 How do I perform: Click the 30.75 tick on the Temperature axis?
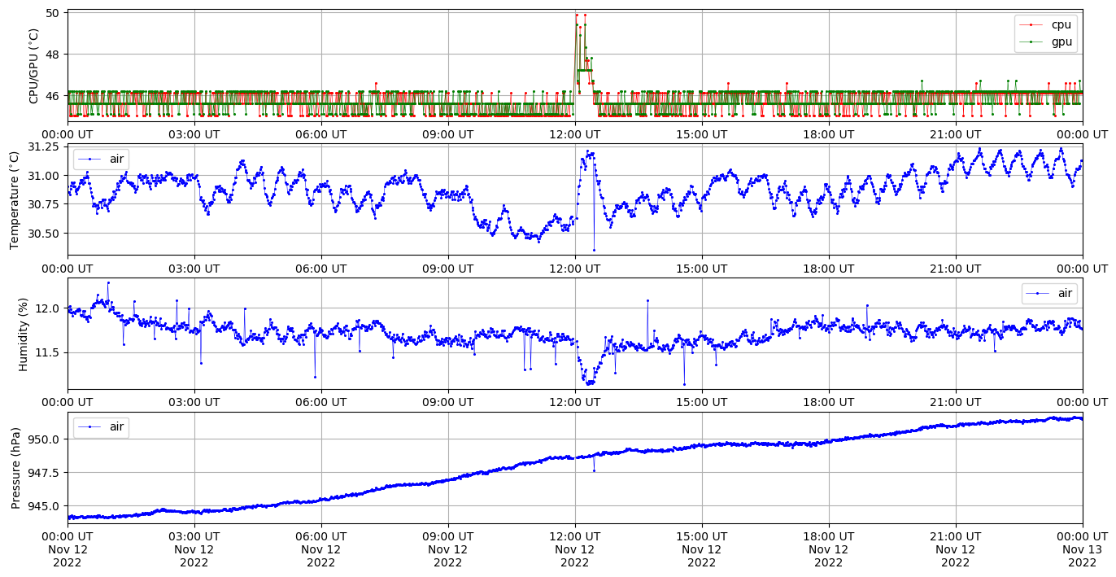(44, 204)
